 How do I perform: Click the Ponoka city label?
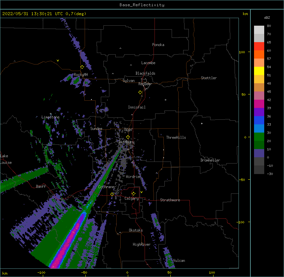(x=158, y=45)
